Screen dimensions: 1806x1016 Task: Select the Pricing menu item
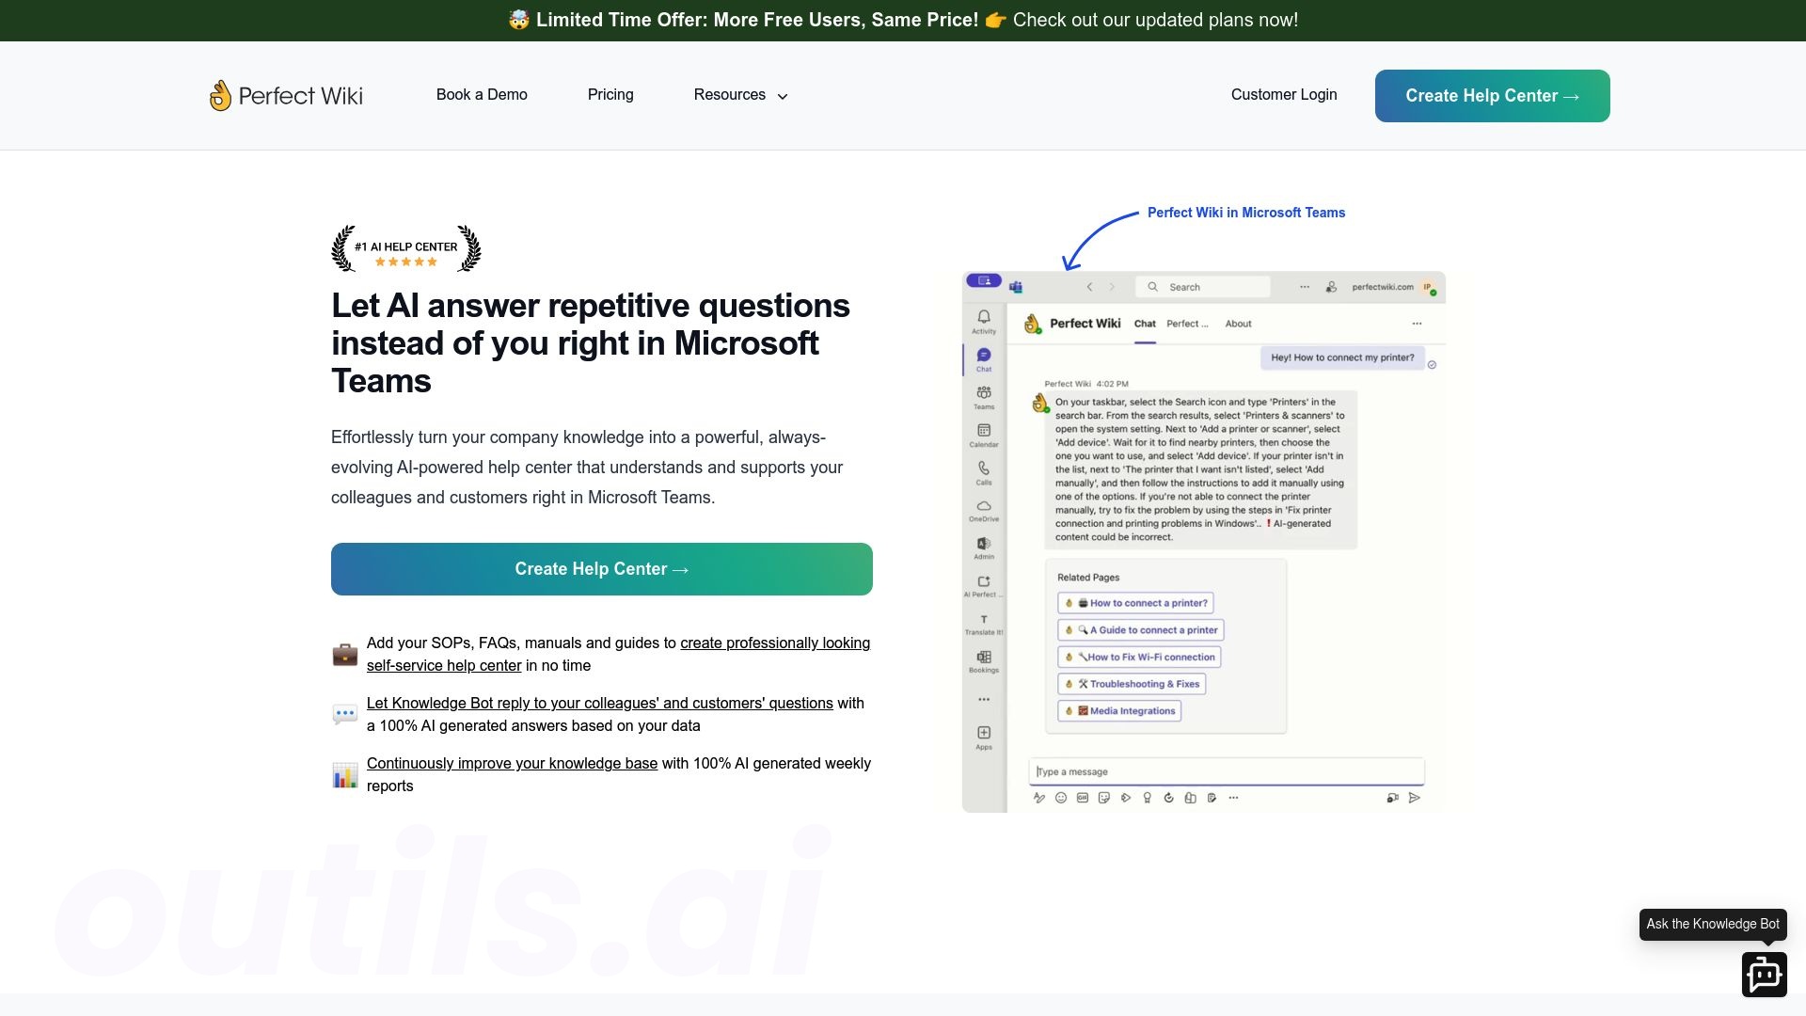point(610,93)
